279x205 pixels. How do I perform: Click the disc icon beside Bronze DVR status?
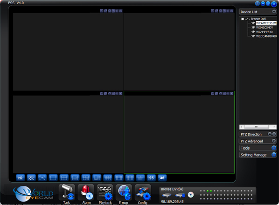tap(190, 195)
